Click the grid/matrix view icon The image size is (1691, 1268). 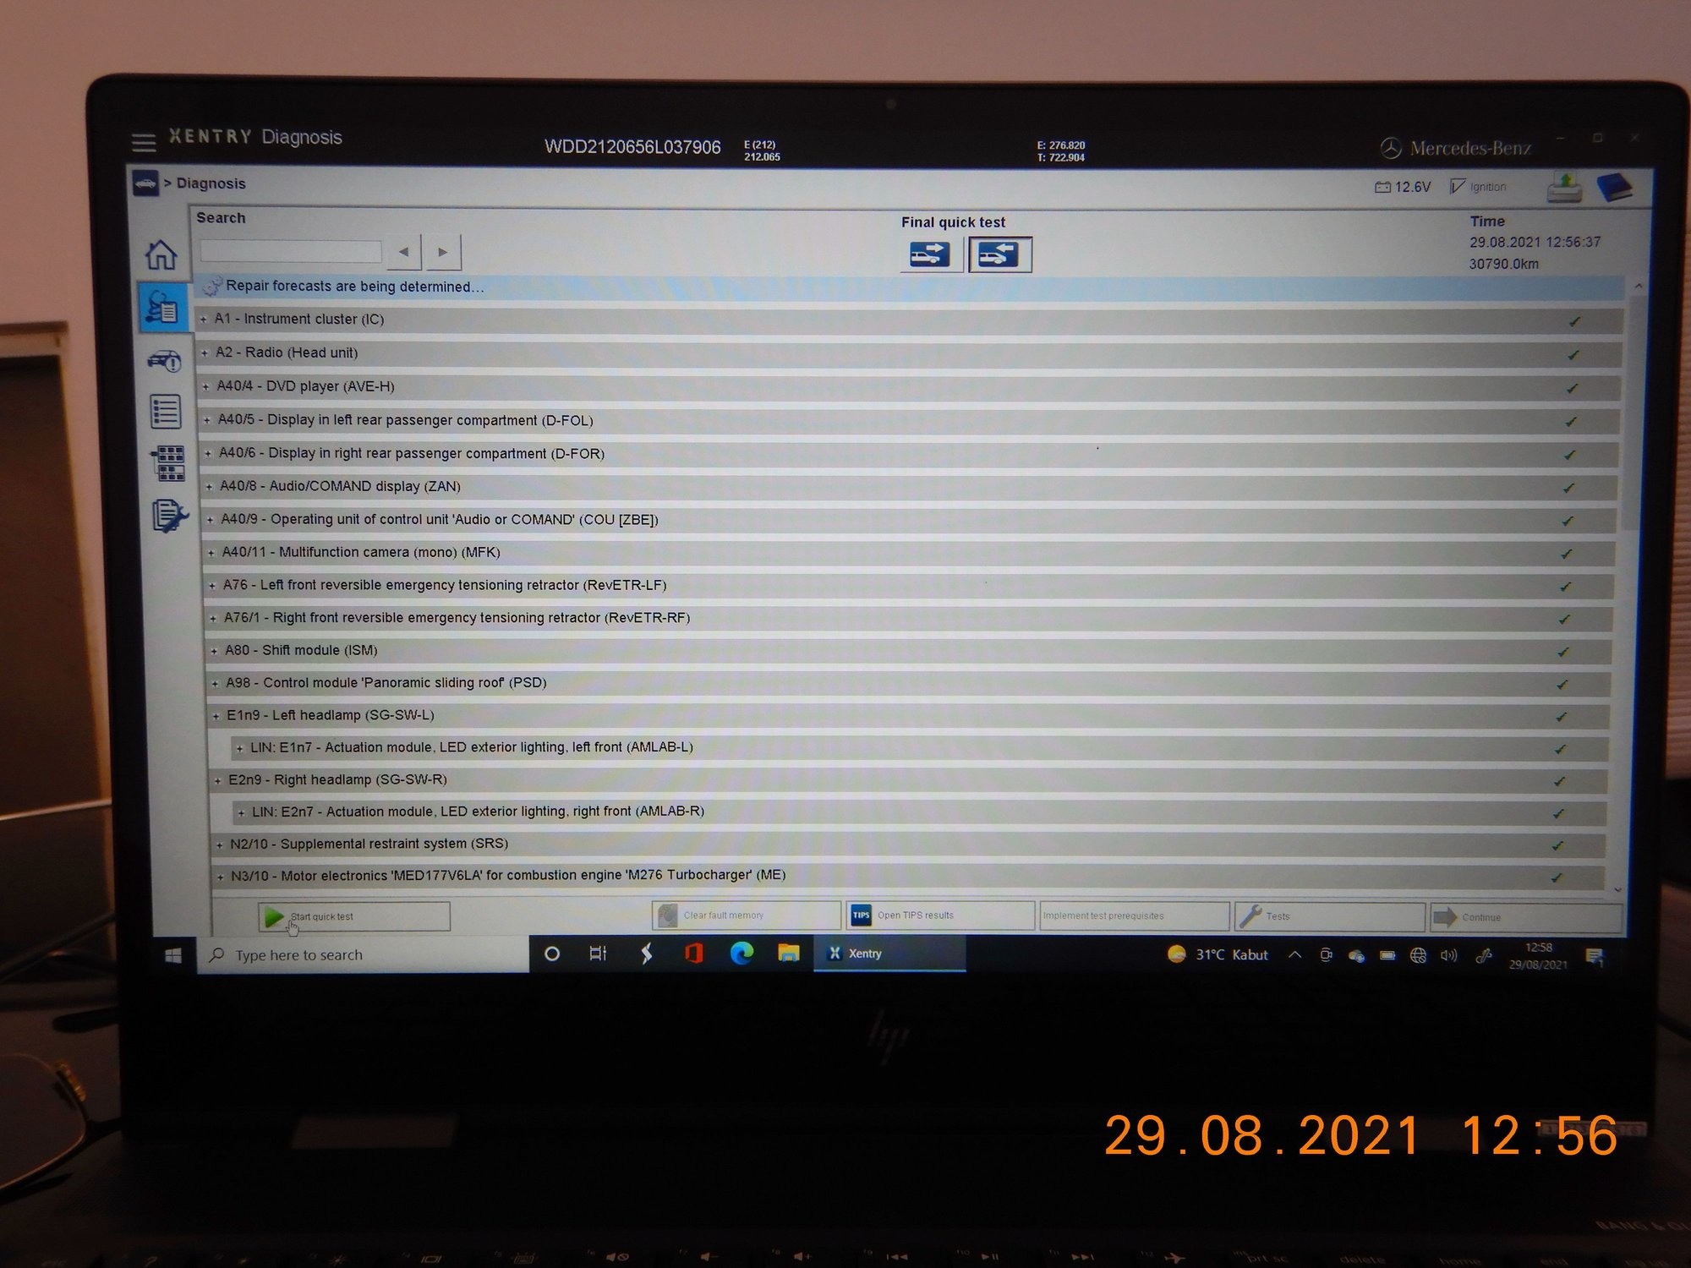tap(162, 461)
